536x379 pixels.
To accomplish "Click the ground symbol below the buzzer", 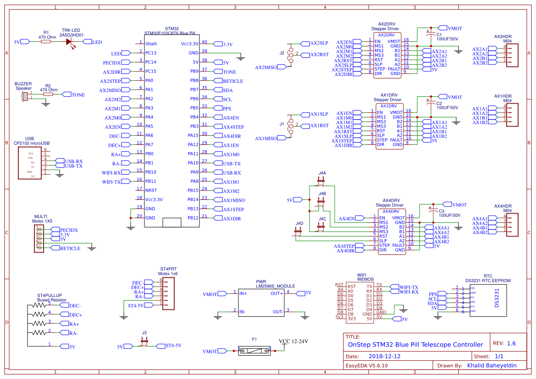I will tap(46, 104).
